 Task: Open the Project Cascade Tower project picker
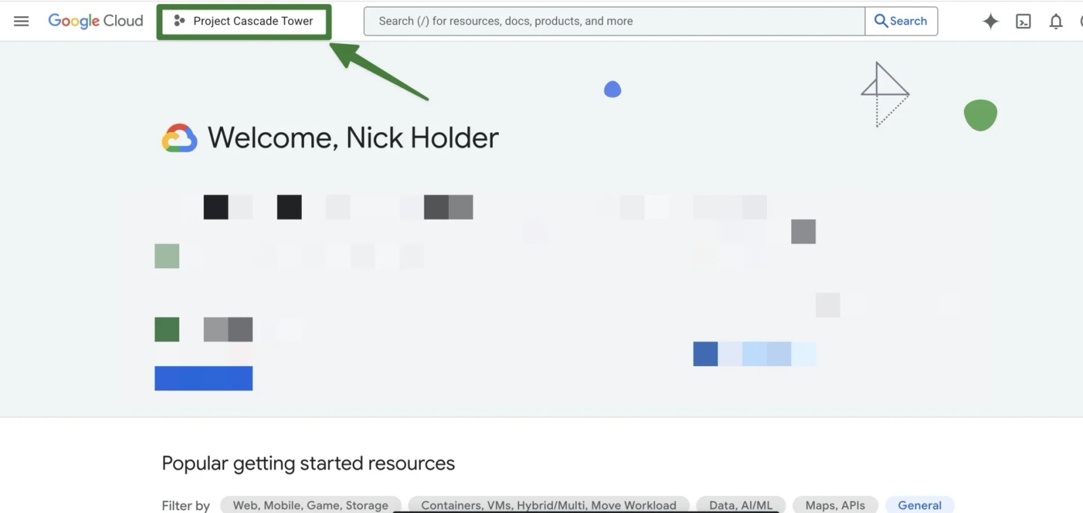tap(244, 21)
